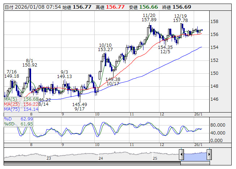The width and height of the screenshot is (236, 169).
Task: Click the 11/20 high label of 157.89
Action: pos(149,18)
